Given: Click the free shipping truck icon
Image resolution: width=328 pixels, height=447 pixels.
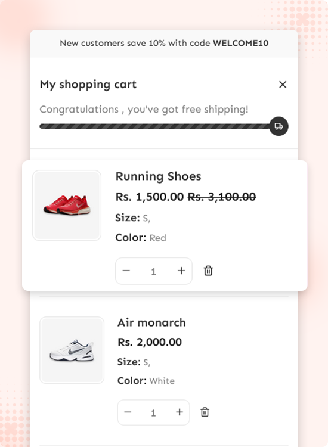Looking at the screenshot, I should pyautogui.click(x=279, y=126).
